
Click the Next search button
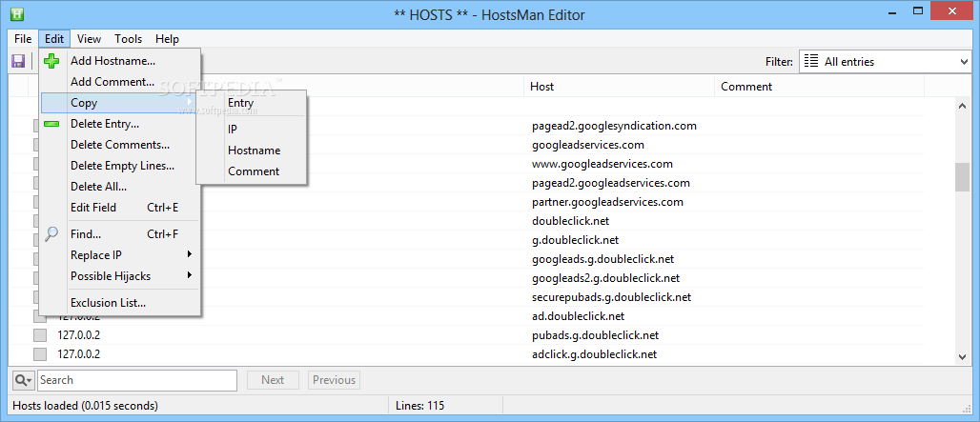click(273, 380)
